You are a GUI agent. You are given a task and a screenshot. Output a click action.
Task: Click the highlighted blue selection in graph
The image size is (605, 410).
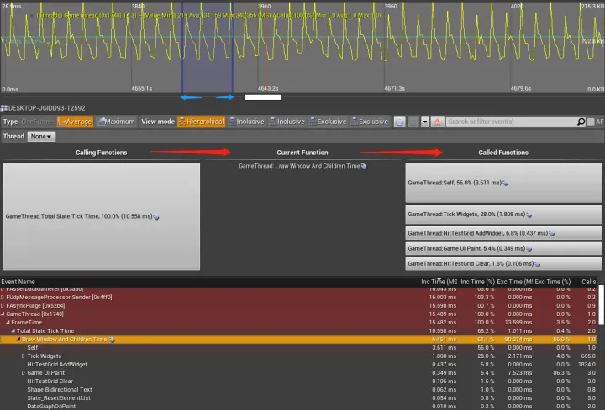(208, 47)
